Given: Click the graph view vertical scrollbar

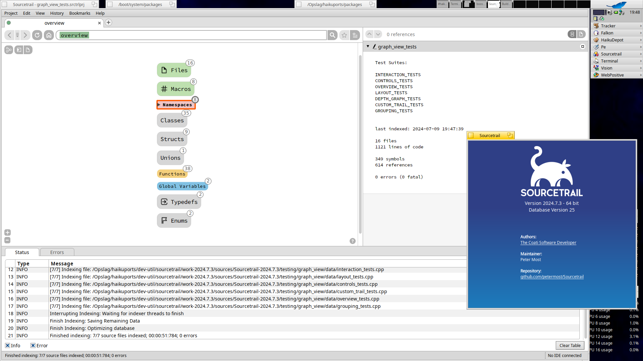Looking at the screenshot, I should point(360,144).
